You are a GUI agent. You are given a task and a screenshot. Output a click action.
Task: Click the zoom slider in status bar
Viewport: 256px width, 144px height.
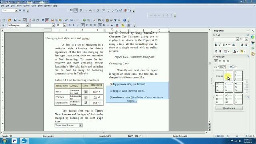coord(237,136)
